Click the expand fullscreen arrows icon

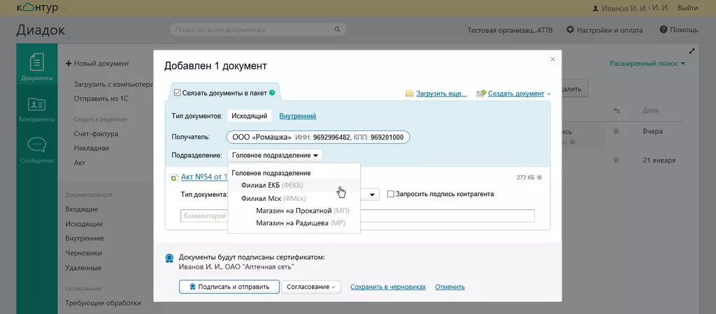[692, 51]
